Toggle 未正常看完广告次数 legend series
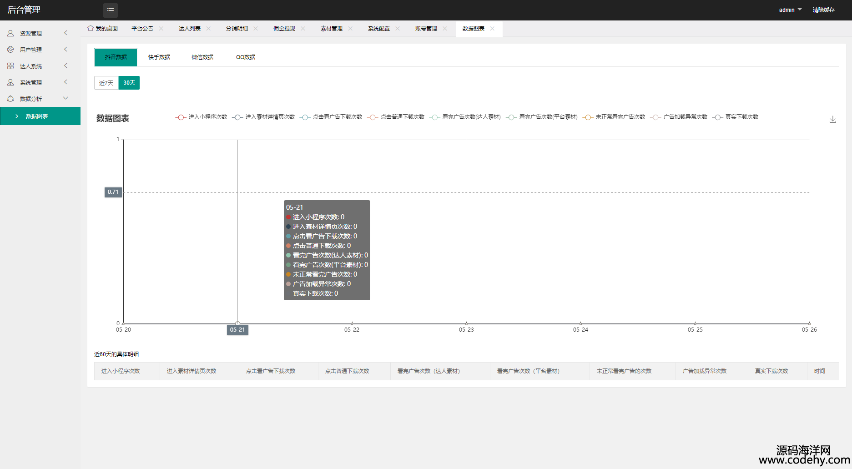 pyautogui.click(x=614, y=117)
